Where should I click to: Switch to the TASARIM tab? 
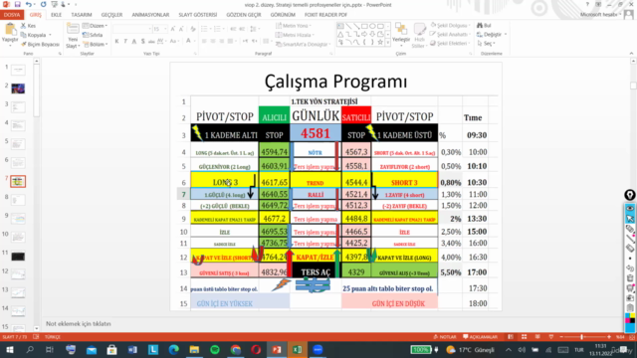click(x=82, y=15)
